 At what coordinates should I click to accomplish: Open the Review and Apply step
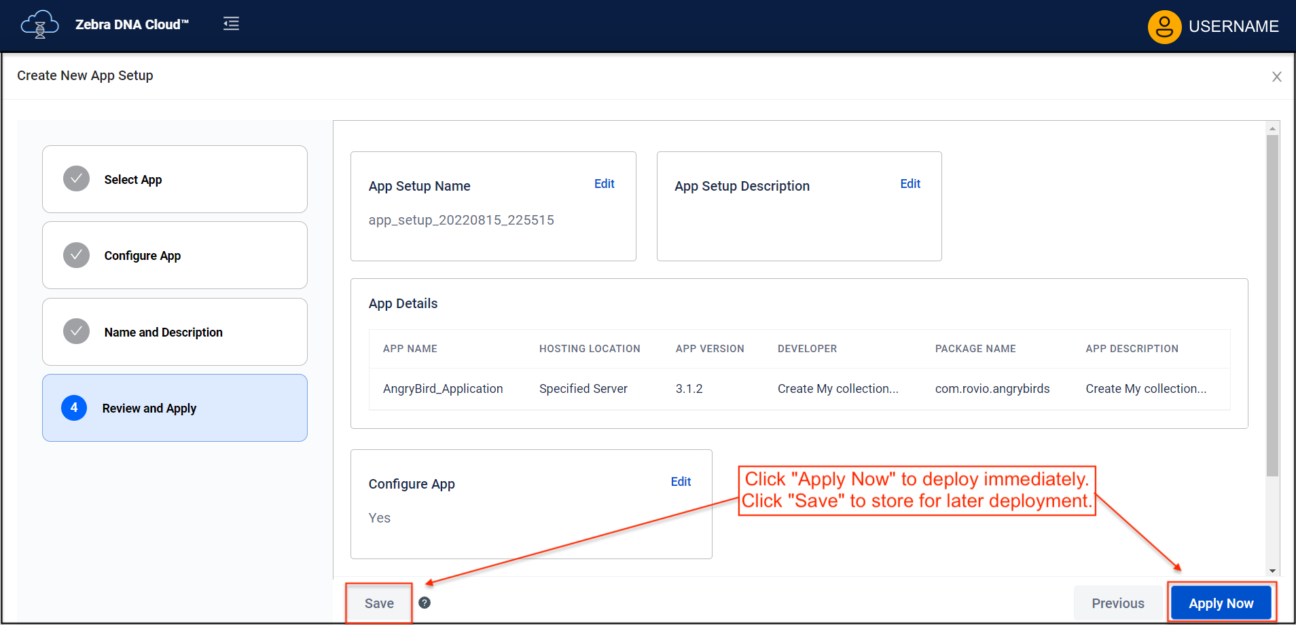tap(175, 408)
